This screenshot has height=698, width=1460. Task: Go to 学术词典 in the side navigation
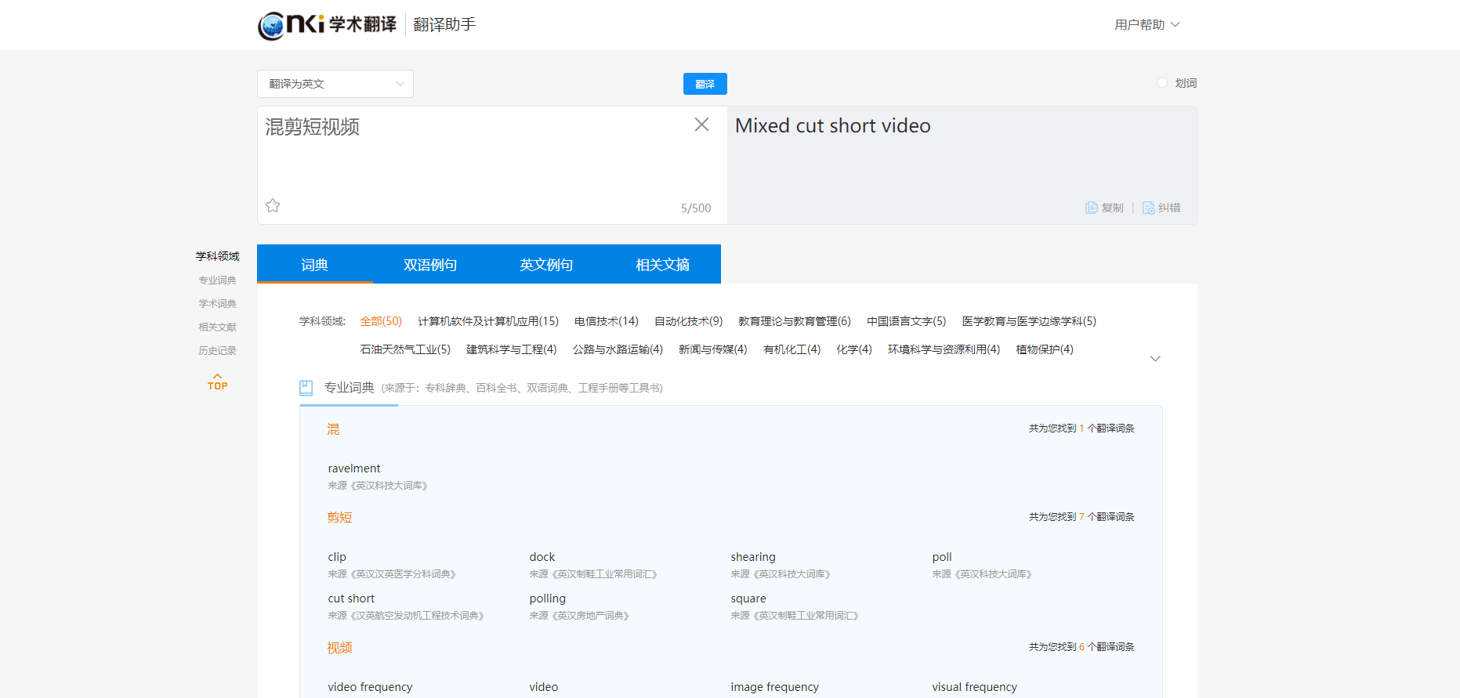(217, 304)
